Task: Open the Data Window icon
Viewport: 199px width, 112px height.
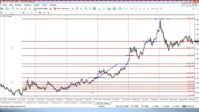Action: [x=17, y=9]
